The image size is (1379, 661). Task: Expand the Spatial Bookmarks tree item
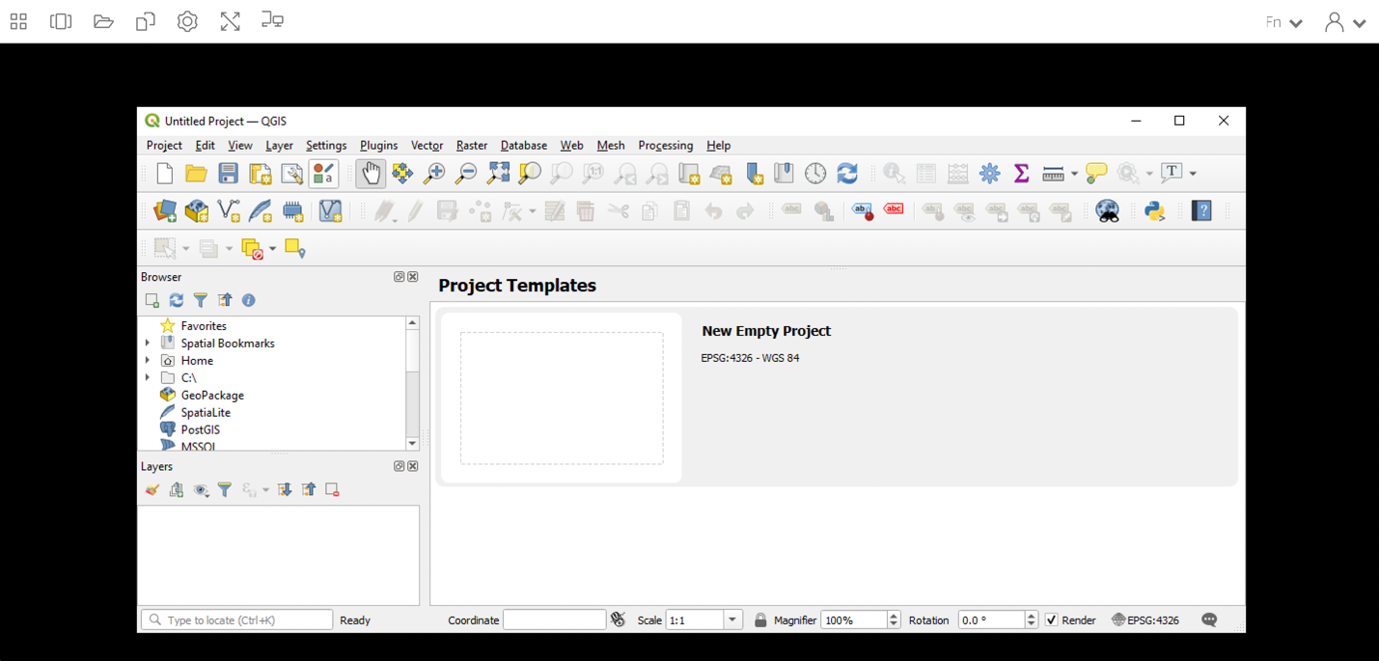(148, 343)
